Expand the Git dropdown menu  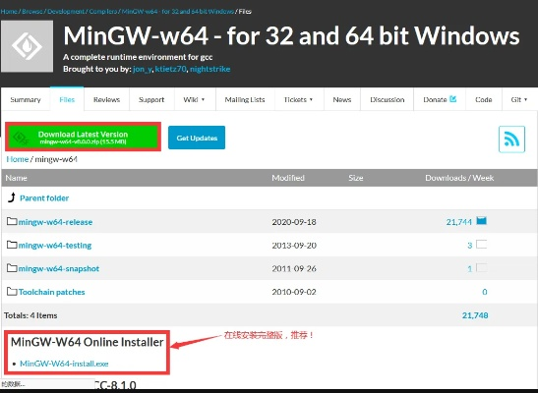click(x=525, y=99)
